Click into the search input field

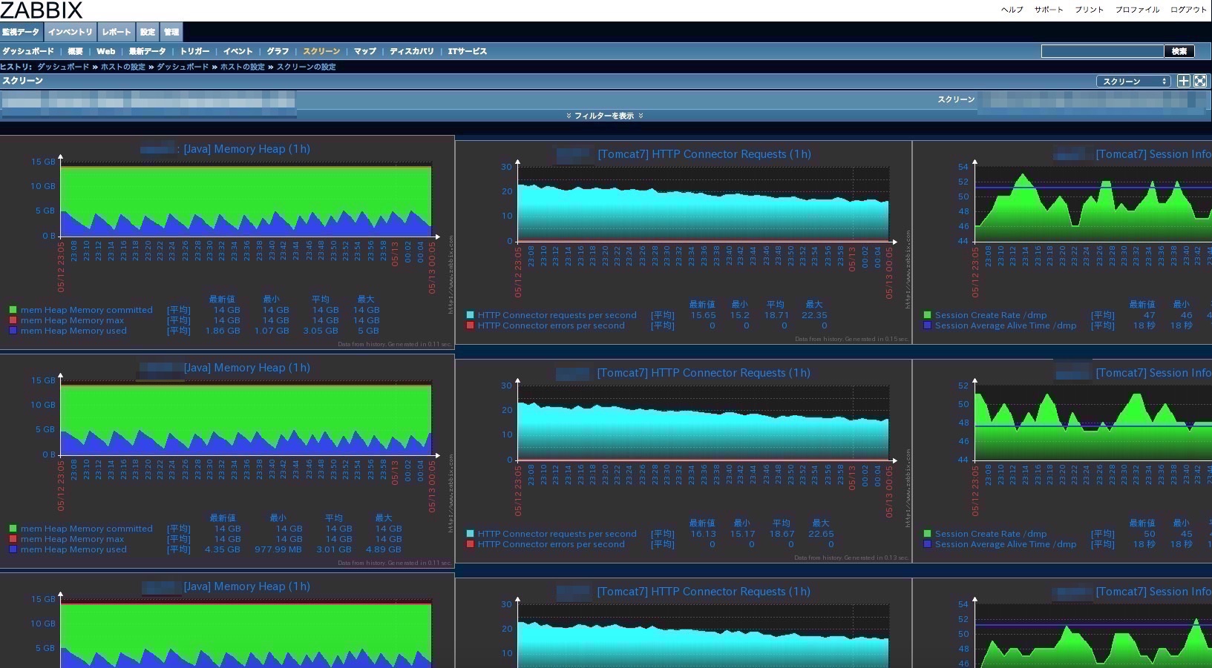tap(1102, 51)
